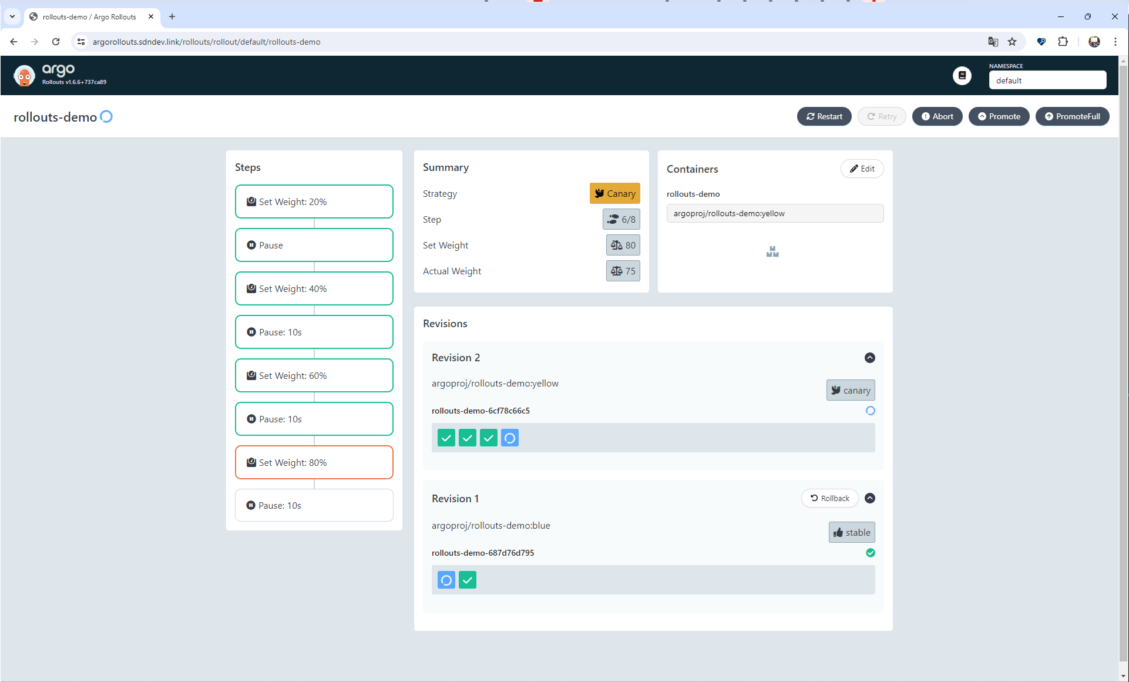Screen dimensions: 1129x682
Task: Click first green pod checkmark in Revision 2
Action: click(x=446, y=438)
